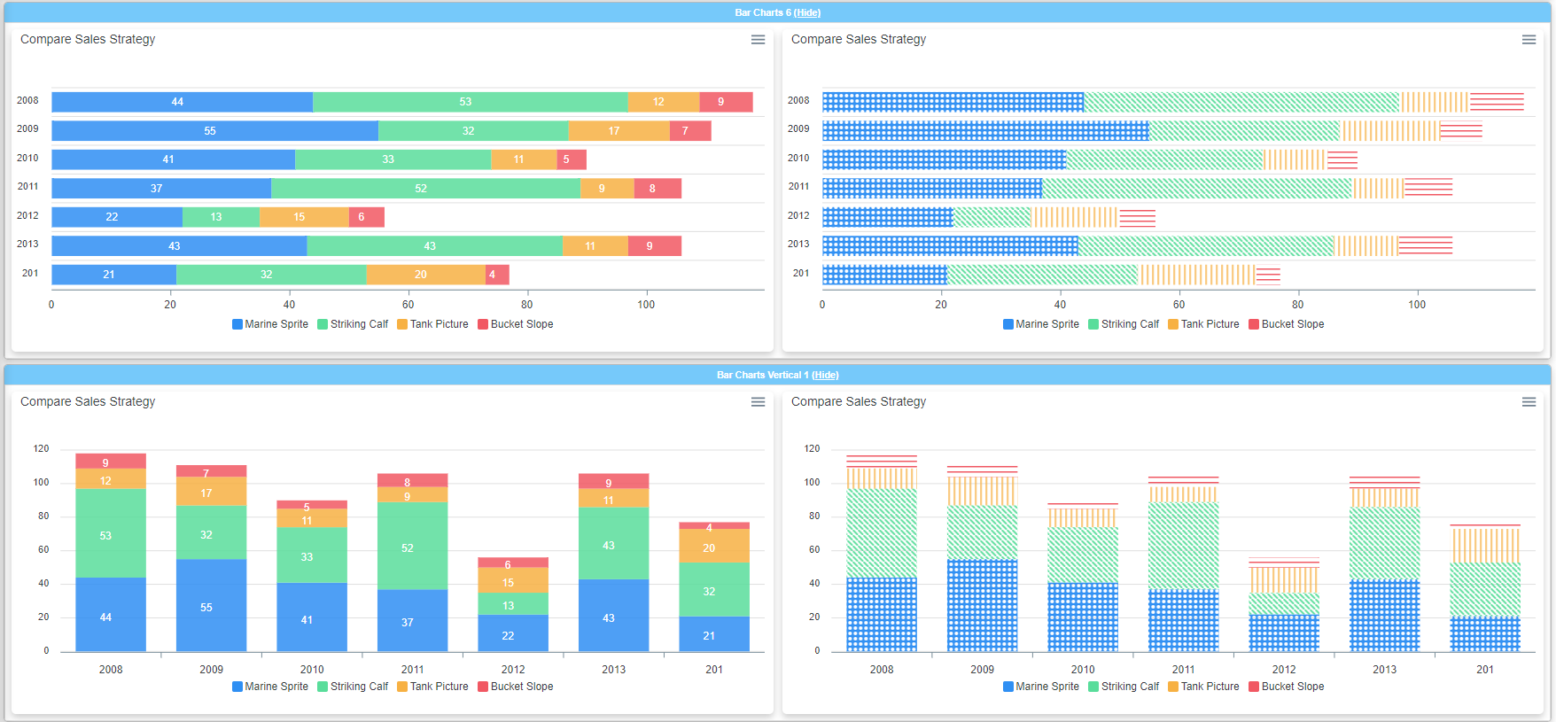Viewport: 1556px width, 722px height.
Task: Click the green 52 segment in 2011 vertical column
Action: (x=412, y=547)
